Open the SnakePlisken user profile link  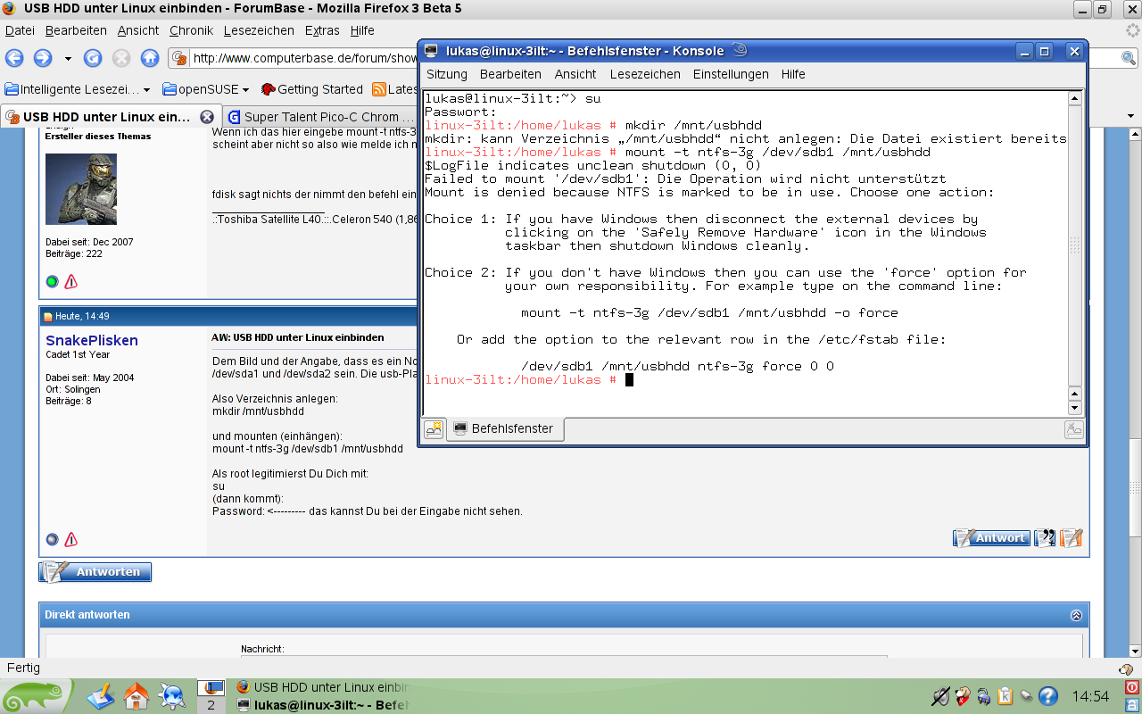(92, 341)
